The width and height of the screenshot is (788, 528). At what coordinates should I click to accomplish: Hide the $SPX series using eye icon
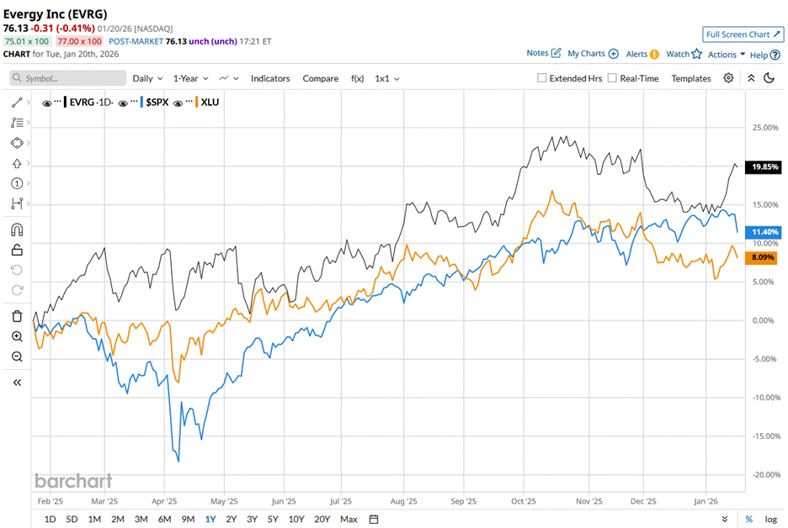pyautogui.click(x=123, y=103)
